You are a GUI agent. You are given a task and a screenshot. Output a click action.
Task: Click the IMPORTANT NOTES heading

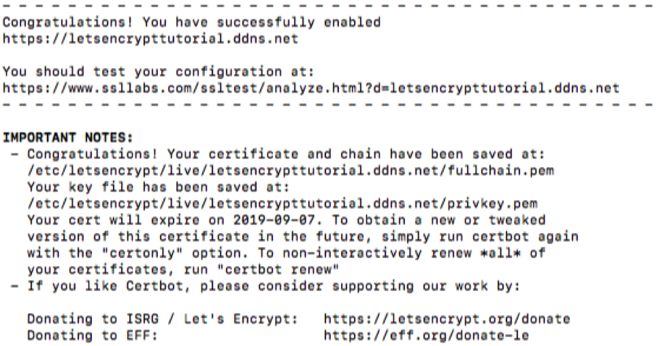[x=68, y=138]
